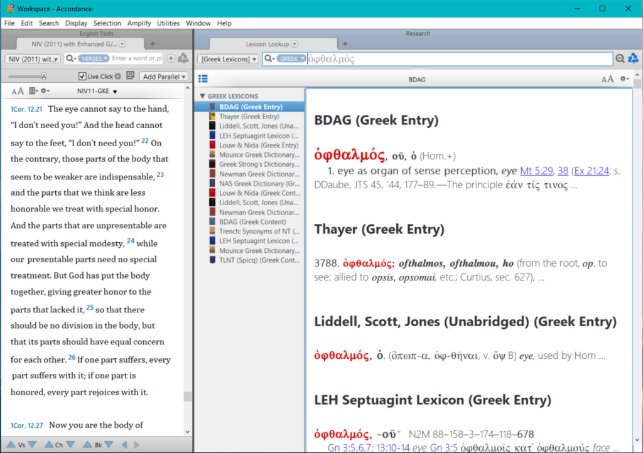The width and height of the screenshot is (643, 453).
Task: Click the gray recycle icon in NIV pane
Action: [x=183, y=58]
